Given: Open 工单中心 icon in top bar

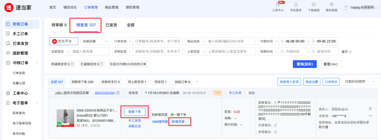Looking at the screenshot, I should point(278,5).
